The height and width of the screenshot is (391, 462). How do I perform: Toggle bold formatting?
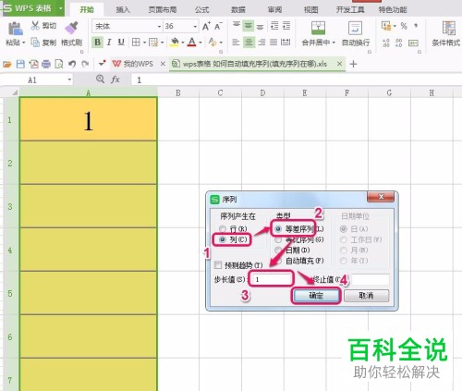[97, 43]
